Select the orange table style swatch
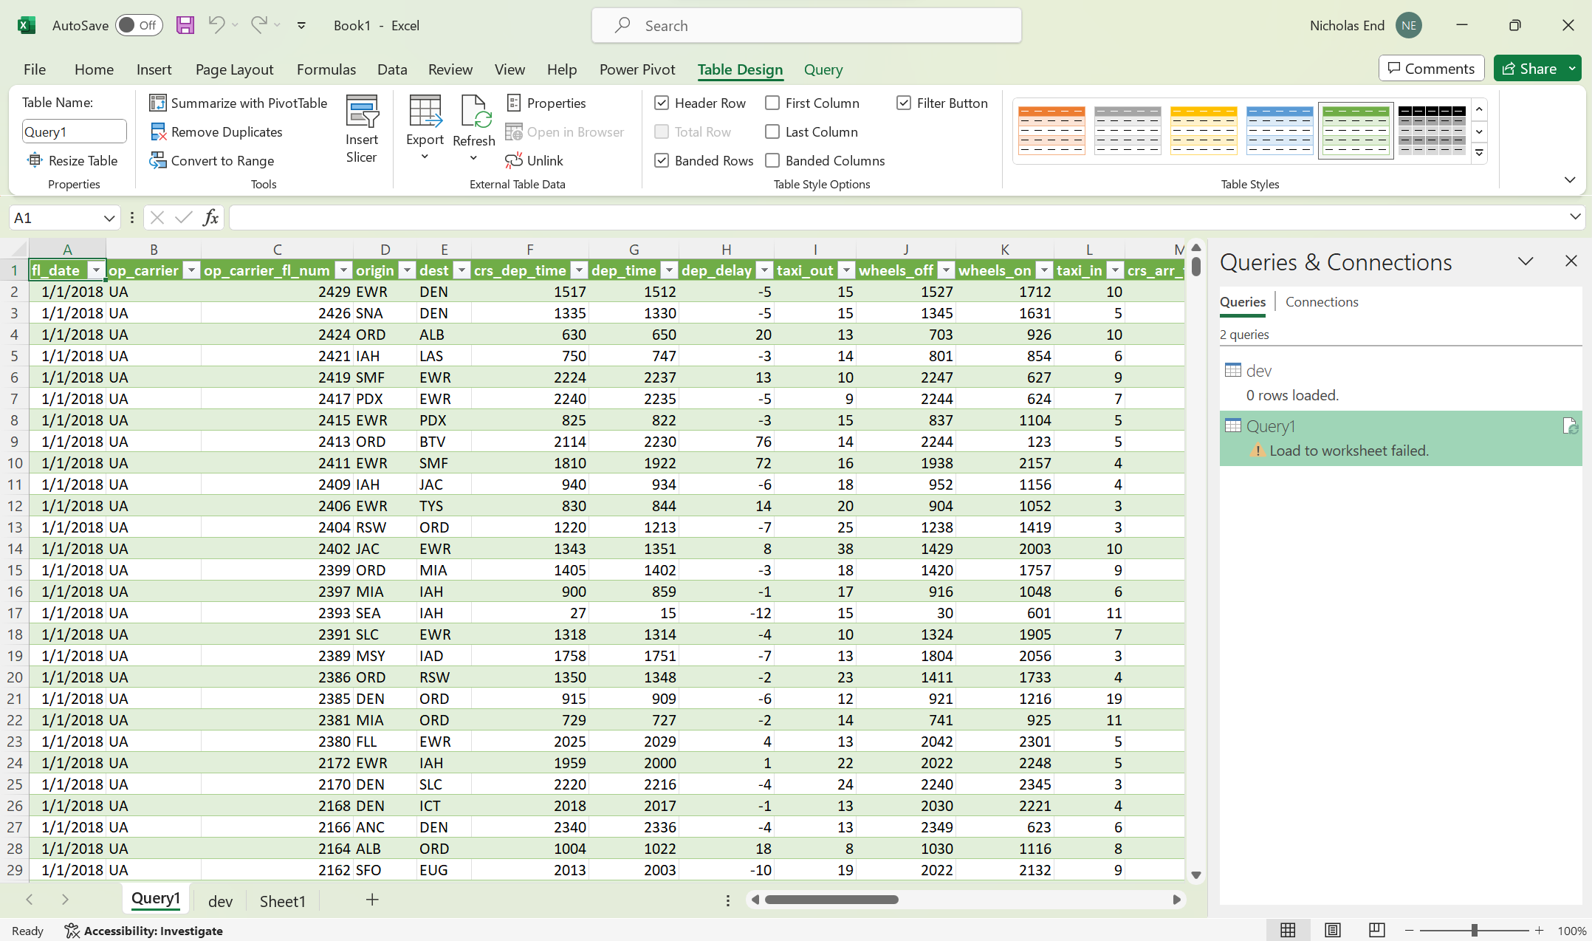This screenshot has height=941, width=1592. 1051,130
